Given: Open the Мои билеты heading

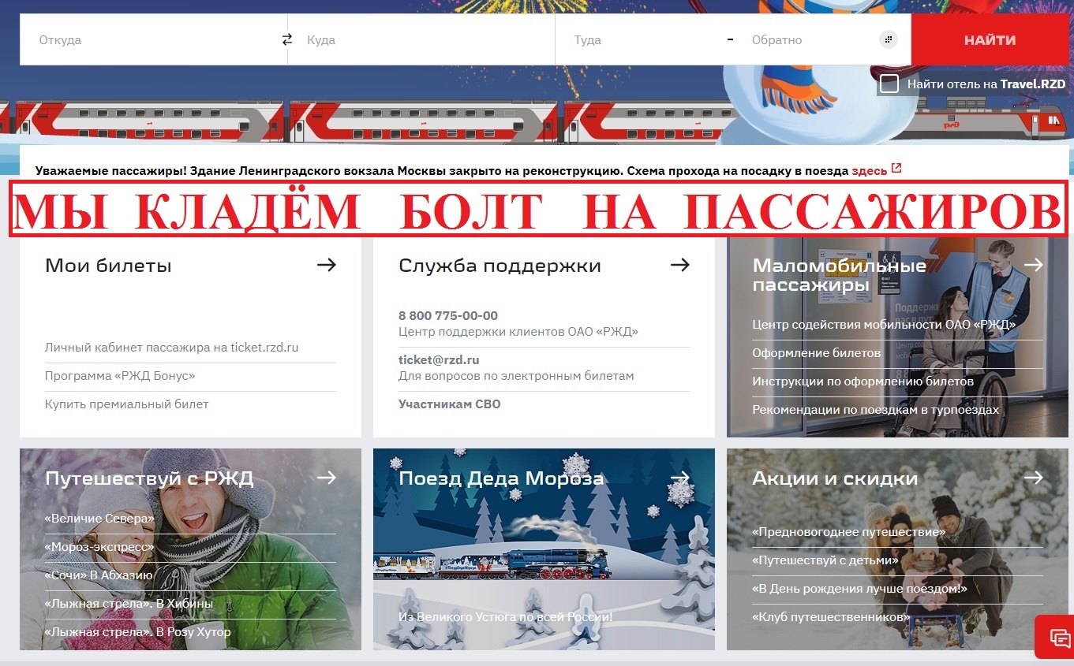Looking at the screenshot, I should pos(108,266).
